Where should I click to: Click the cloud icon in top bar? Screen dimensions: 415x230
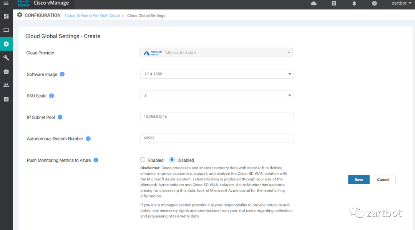pyautogui.click(x=314, y=3)
